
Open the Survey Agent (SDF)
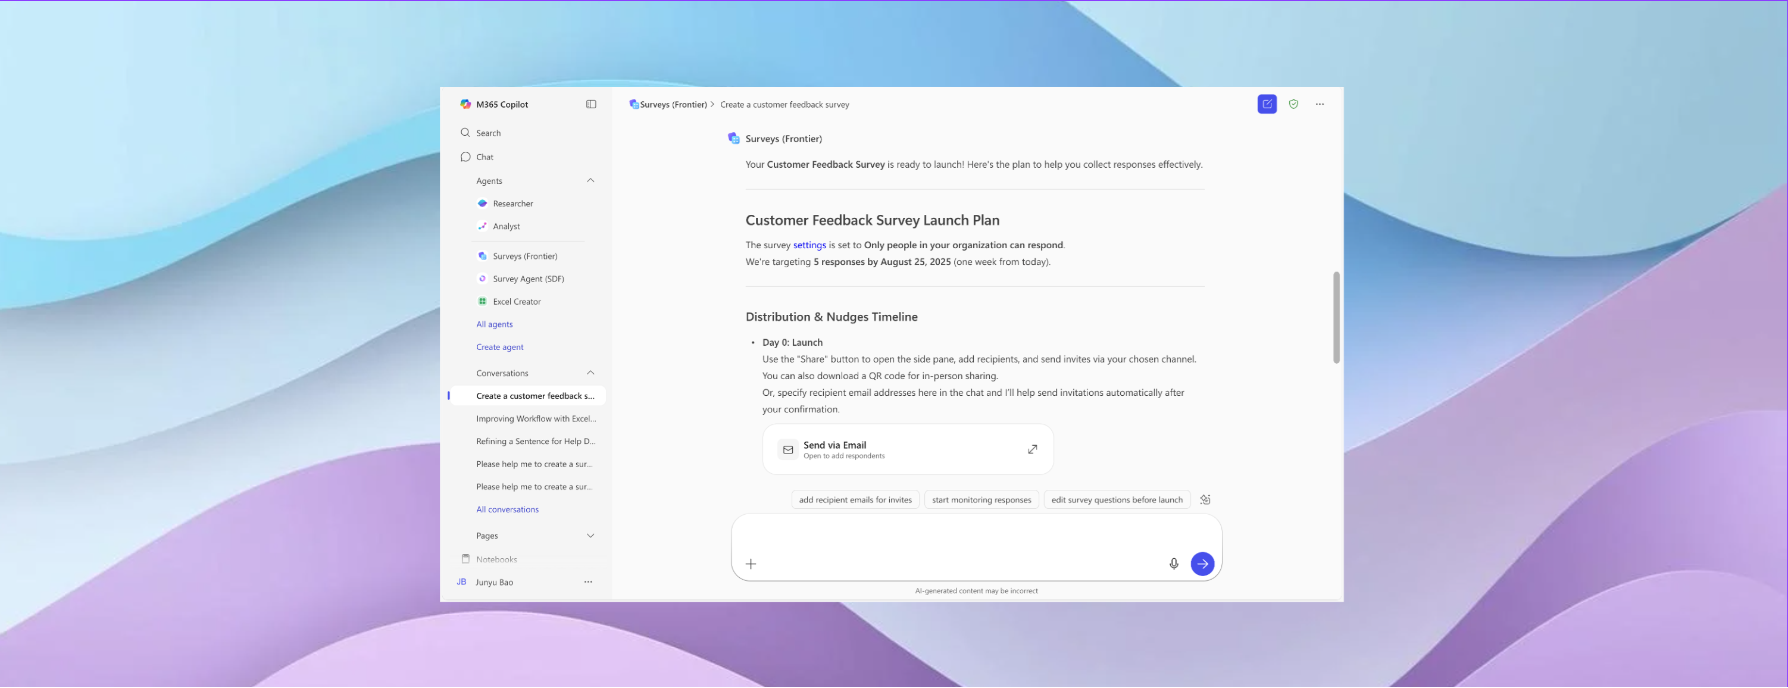coord(528,279)
